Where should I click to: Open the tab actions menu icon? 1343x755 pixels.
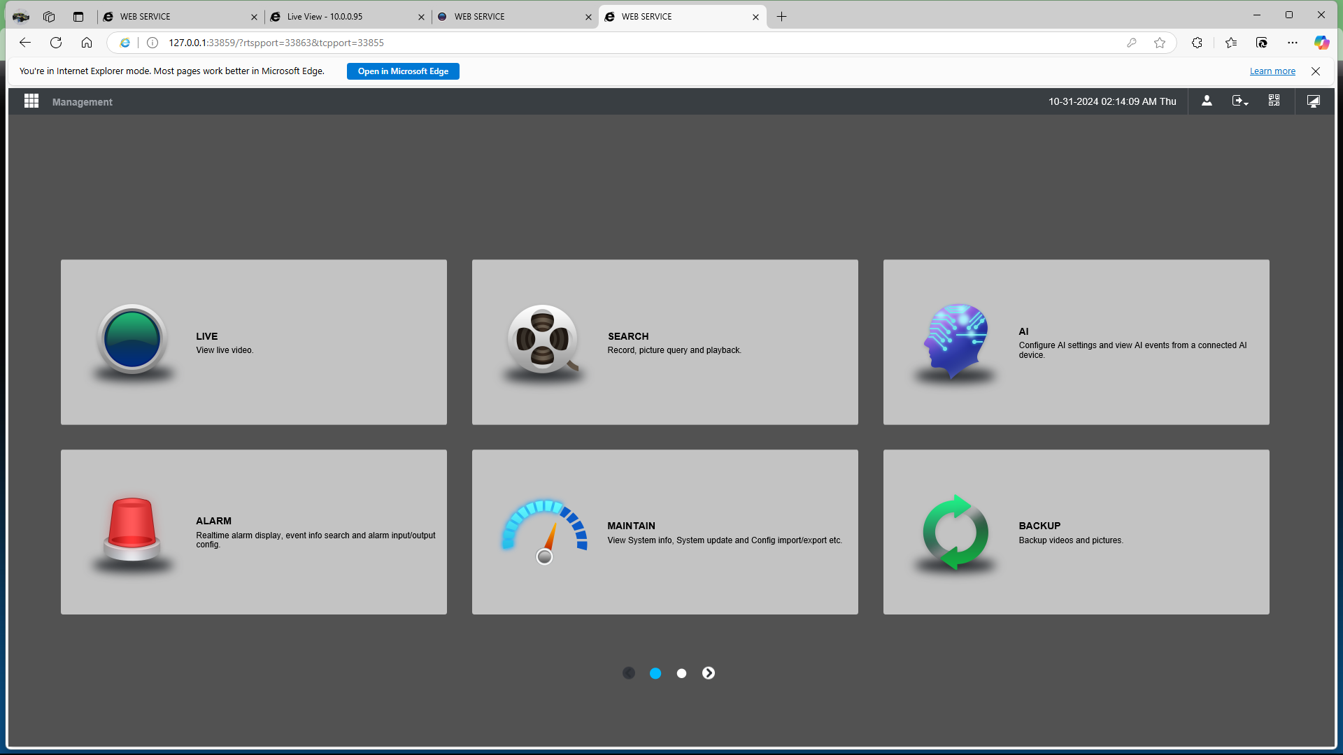78,17
